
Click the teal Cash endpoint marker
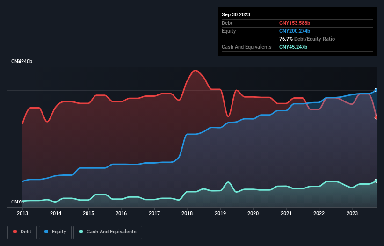pyautogui.click(x=376, y=181)
